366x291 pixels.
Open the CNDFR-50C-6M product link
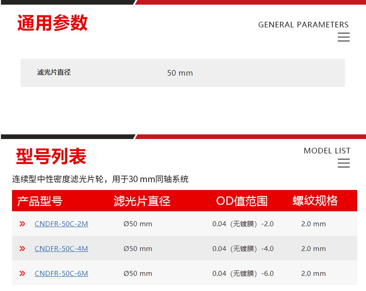[x=62, y=273]
